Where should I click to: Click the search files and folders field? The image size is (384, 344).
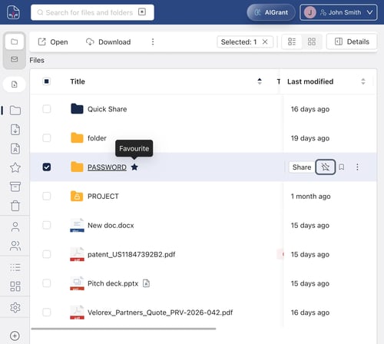tap(92, 12)
